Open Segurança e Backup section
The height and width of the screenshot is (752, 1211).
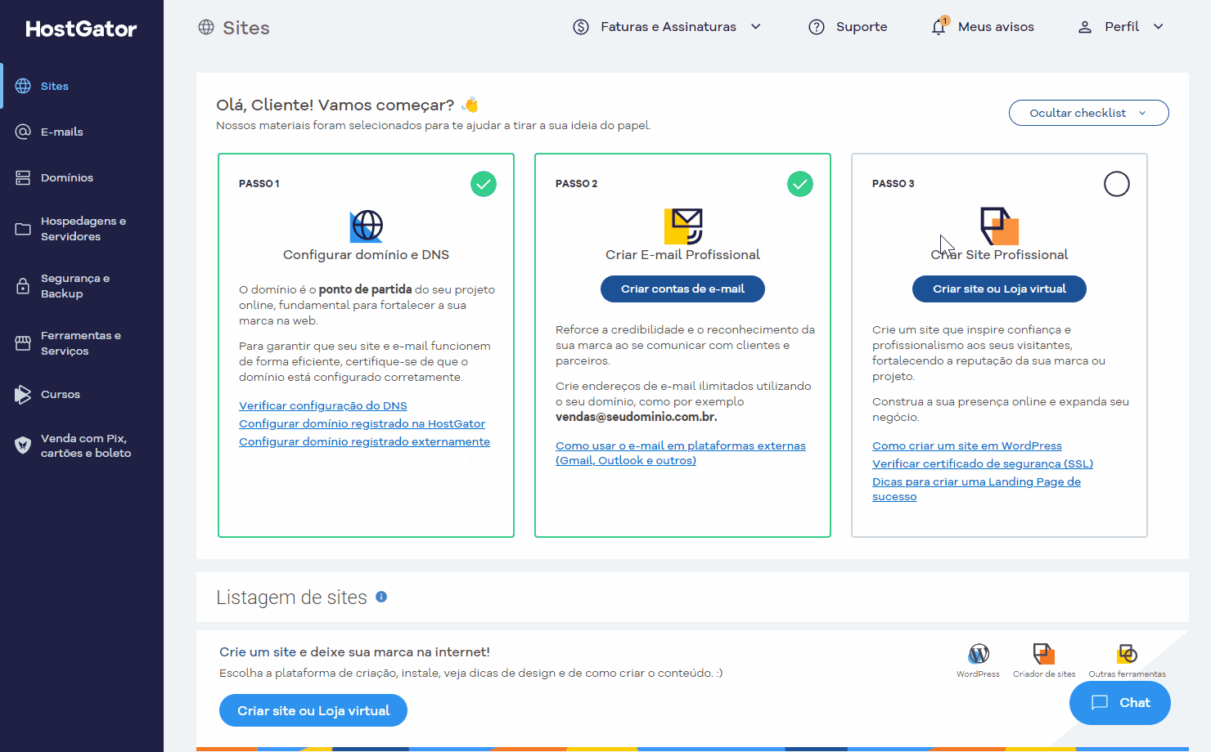82,286
